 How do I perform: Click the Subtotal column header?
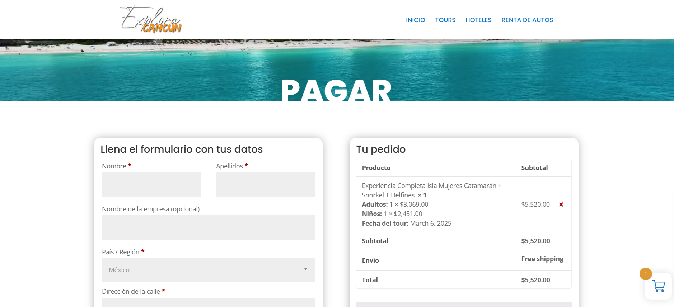534,168
